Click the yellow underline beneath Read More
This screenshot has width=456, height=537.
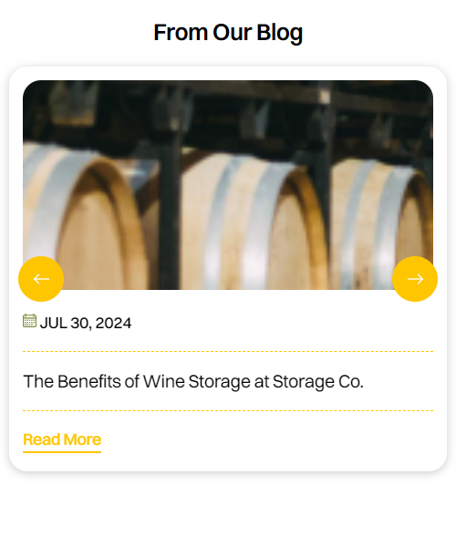click(x=62, y=452)
